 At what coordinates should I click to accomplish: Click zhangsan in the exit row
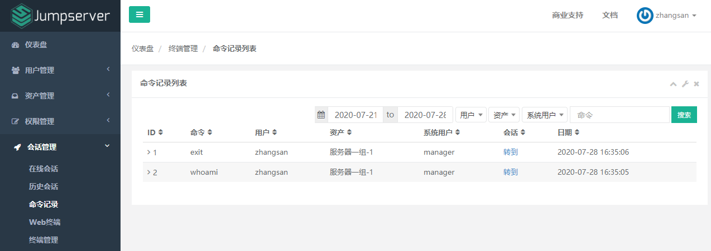coord(271,152)
